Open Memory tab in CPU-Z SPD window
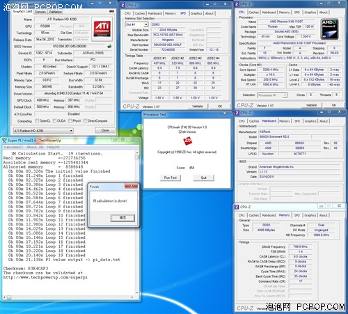The image size is (348, 314). pos(171,13)
